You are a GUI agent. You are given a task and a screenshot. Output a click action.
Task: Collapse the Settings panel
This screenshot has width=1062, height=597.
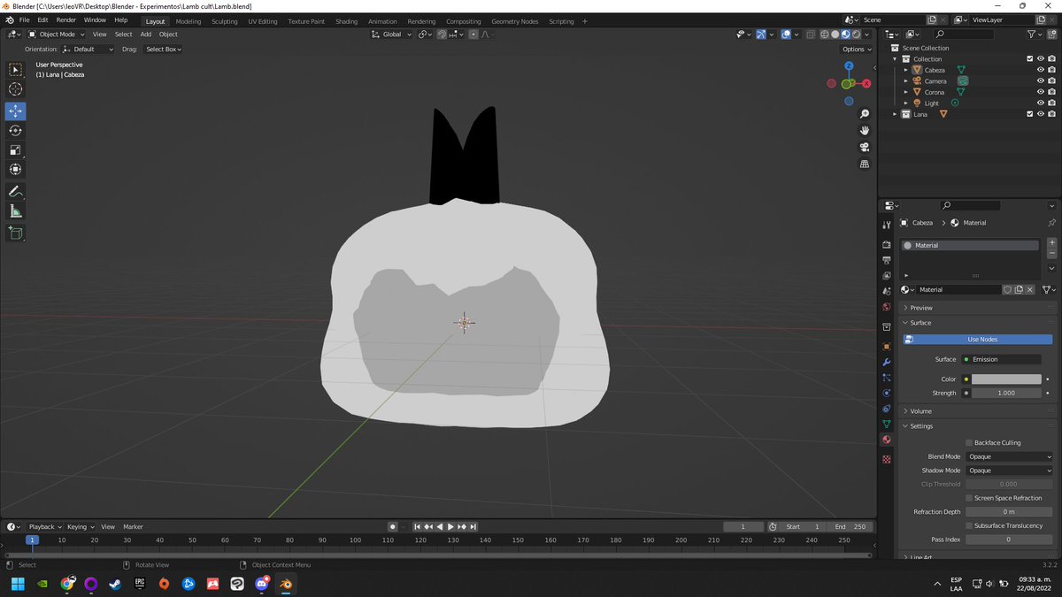coord(920,426)
